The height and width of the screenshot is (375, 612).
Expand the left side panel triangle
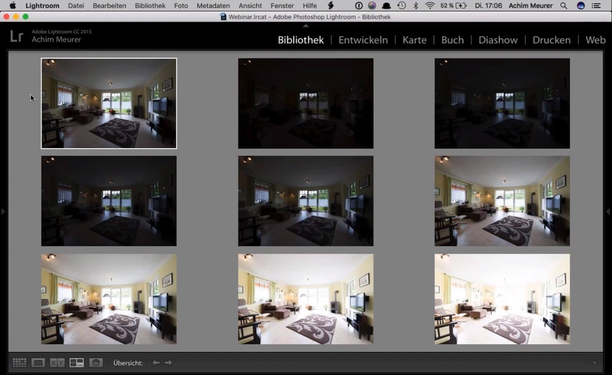coord(3,211)
